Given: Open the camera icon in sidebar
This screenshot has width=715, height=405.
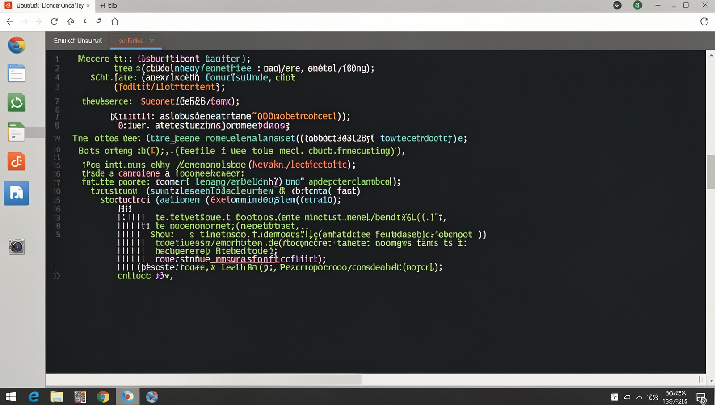Looking at the screenshot, I should (x=17, y=246).
